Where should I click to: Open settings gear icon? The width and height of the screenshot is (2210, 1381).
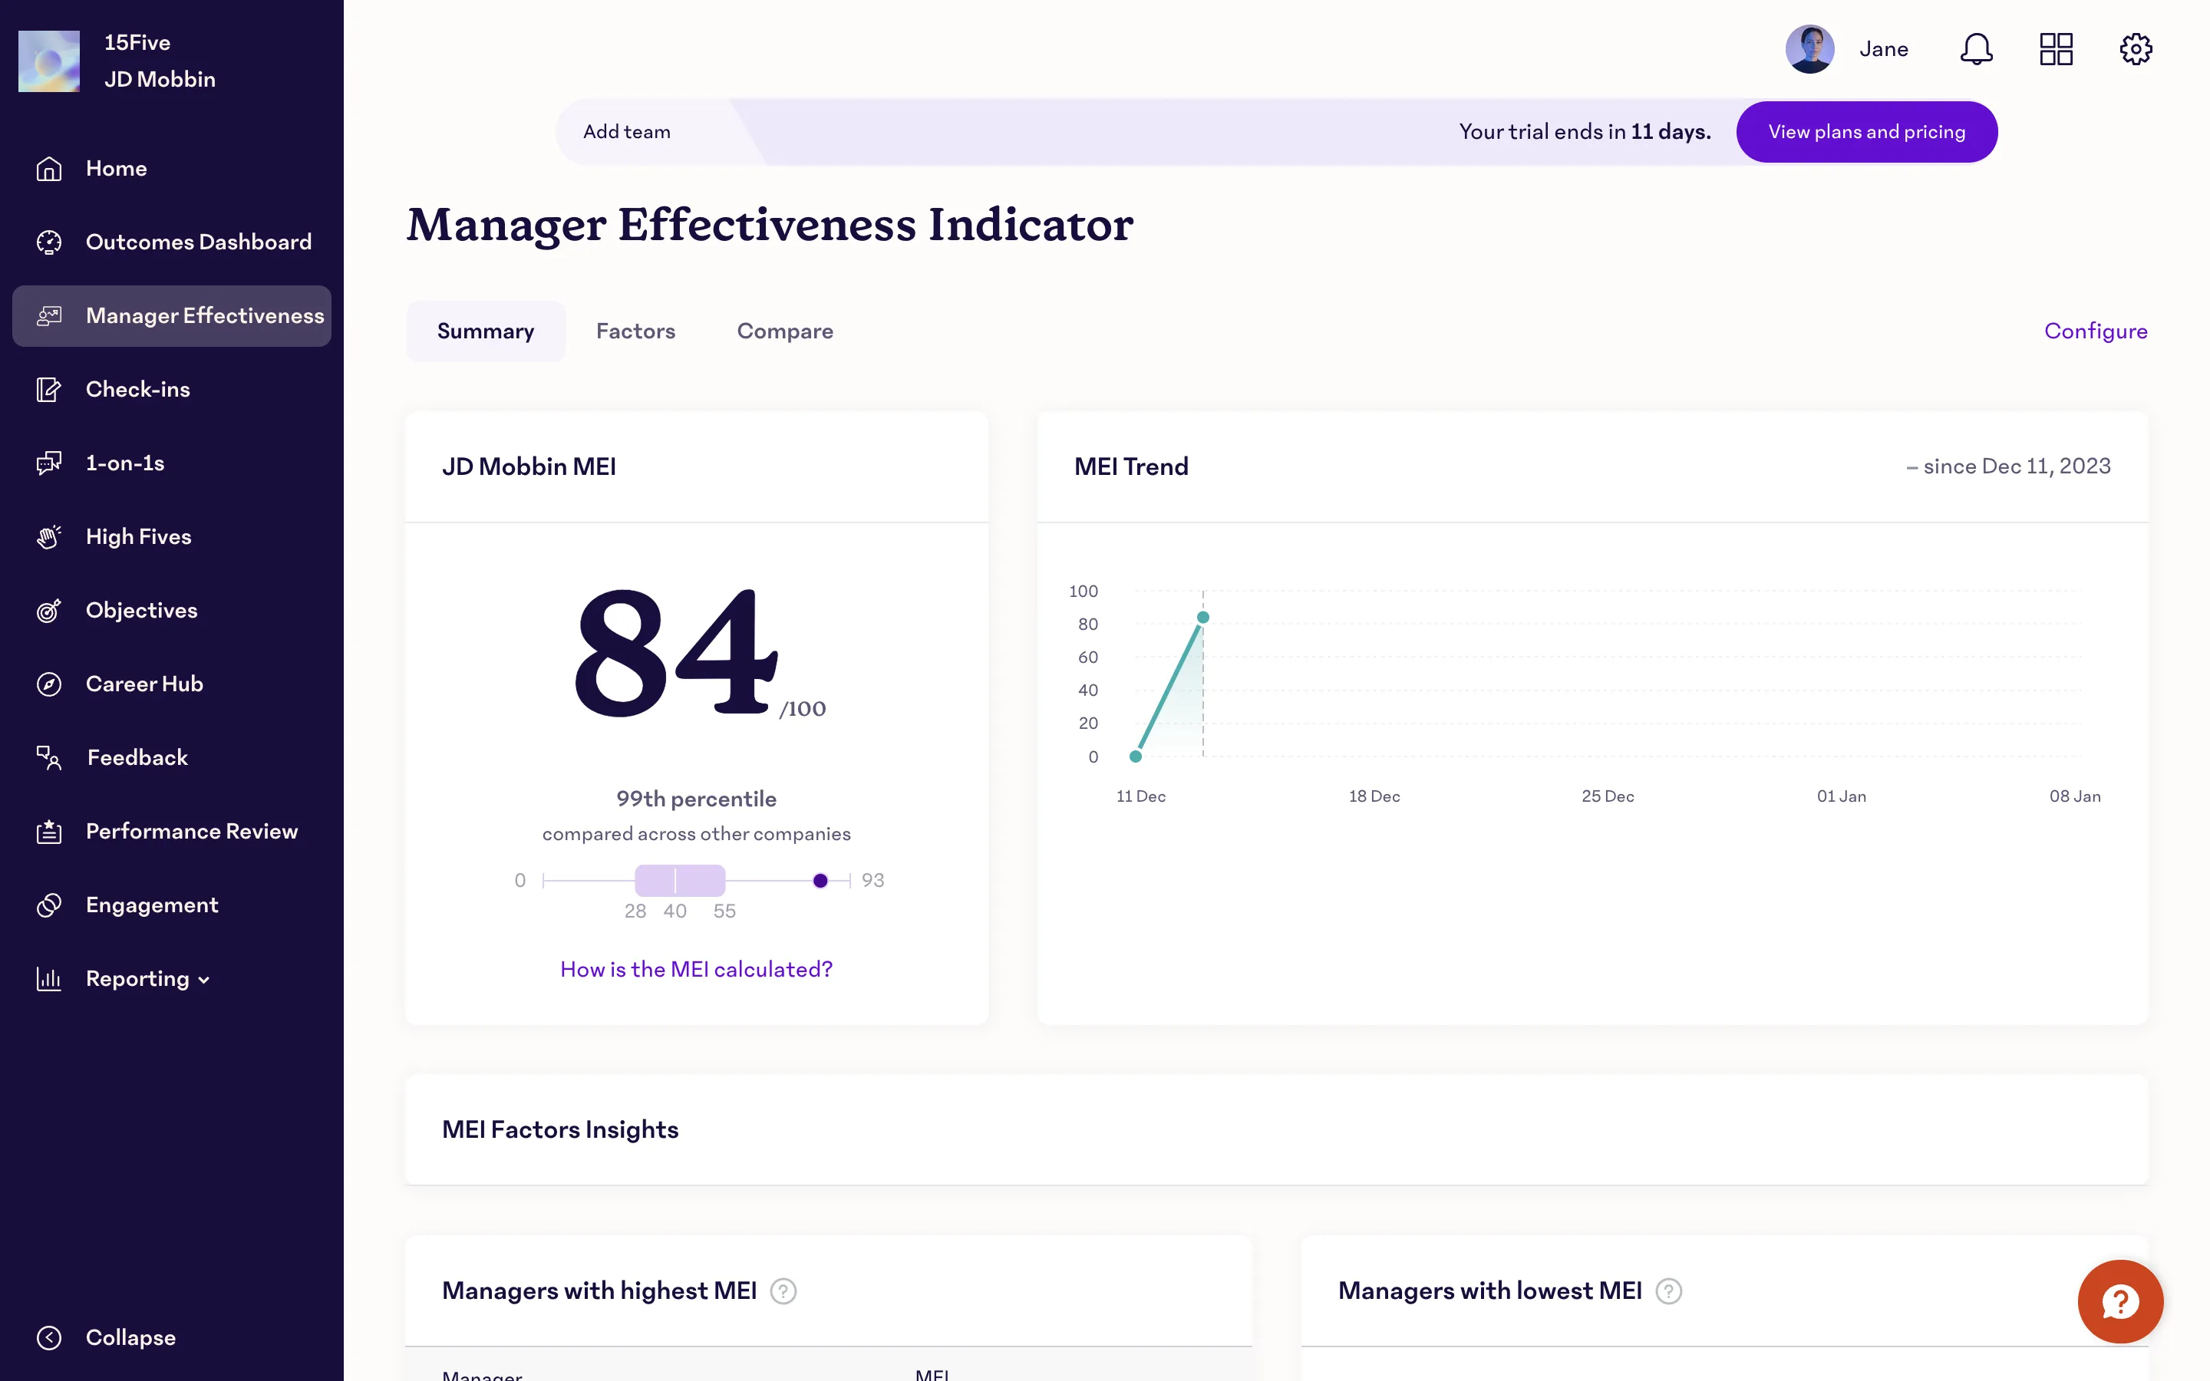2135,49
